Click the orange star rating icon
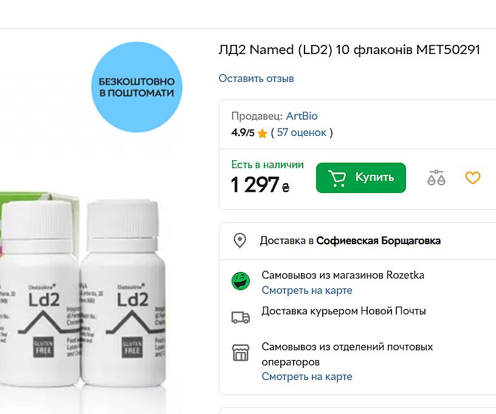 [263, 133]
